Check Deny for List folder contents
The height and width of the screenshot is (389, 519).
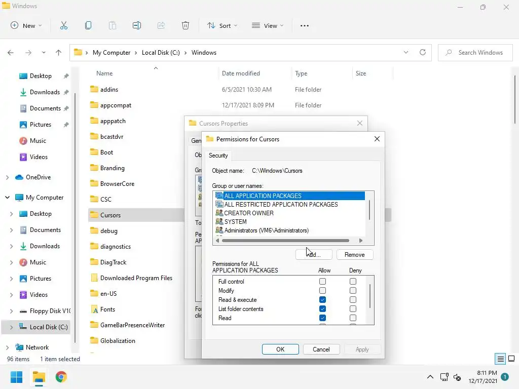[x=353, y=308]
